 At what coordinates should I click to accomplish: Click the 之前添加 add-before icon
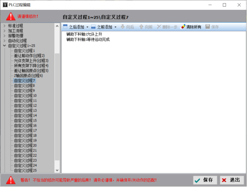pos(93,27)
